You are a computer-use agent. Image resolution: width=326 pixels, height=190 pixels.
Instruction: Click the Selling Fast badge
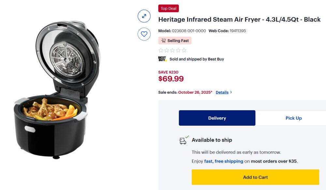click(x=175, y=40)
